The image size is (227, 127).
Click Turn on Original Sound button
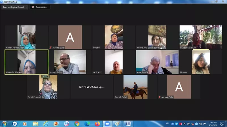[13, 7]
